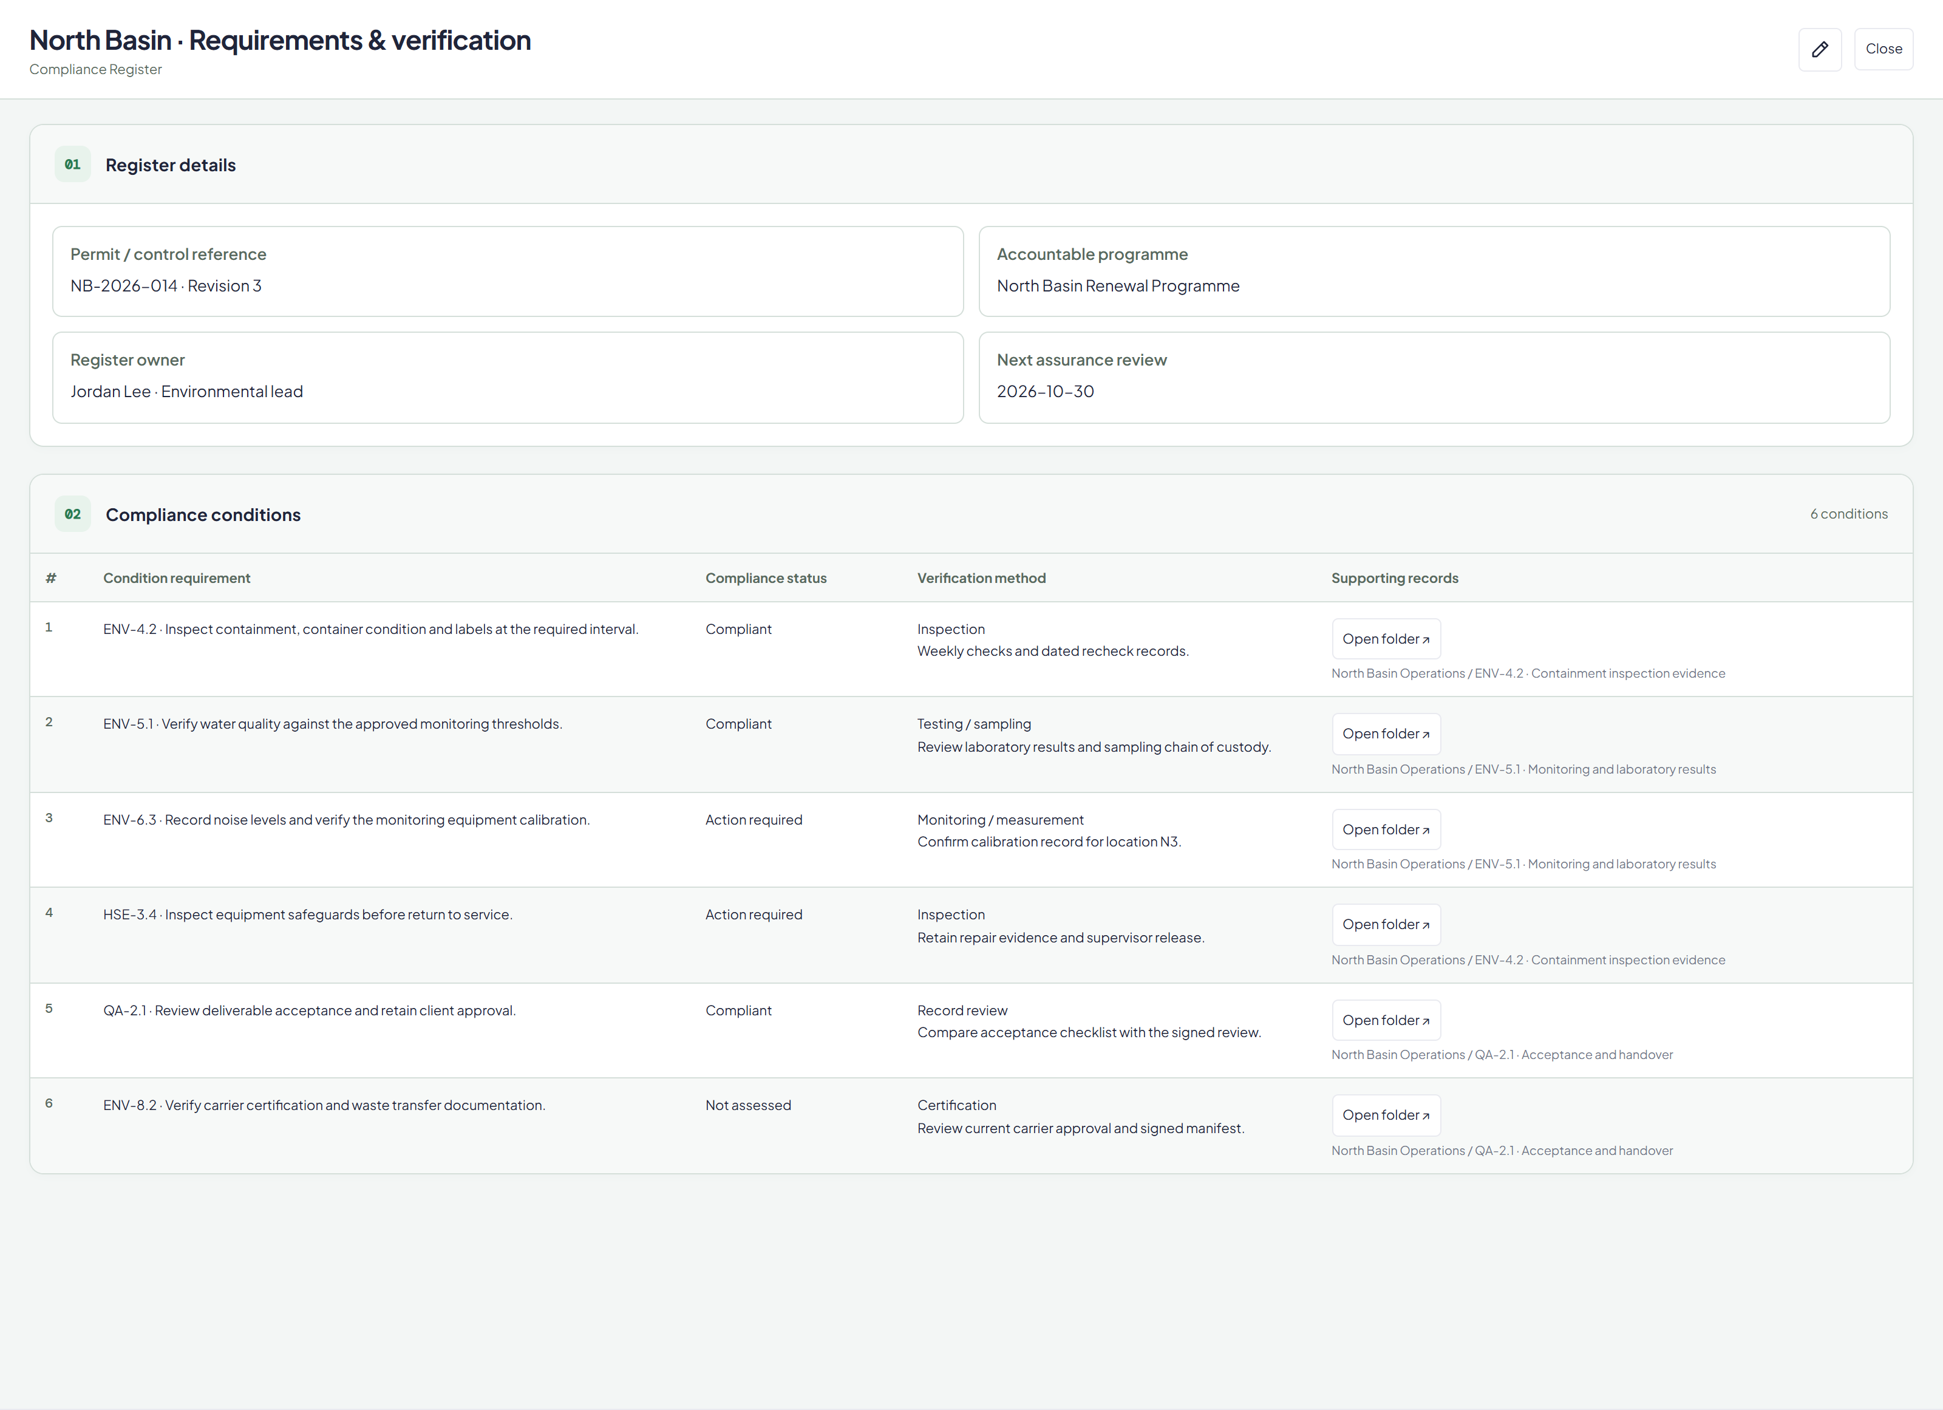Open folder for ENV-4.2 containment inspection row
Screen dimensions: 1943x1410
tap(1385, 639)
